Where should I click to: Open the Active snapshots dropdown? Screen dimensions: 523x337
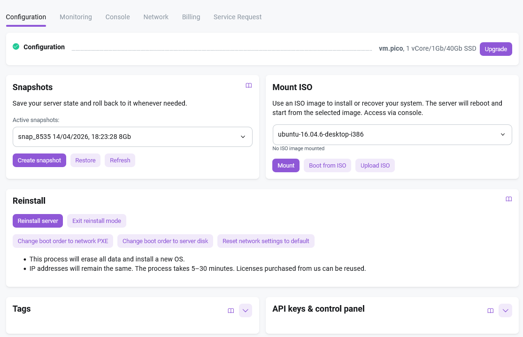pos(132,137)
